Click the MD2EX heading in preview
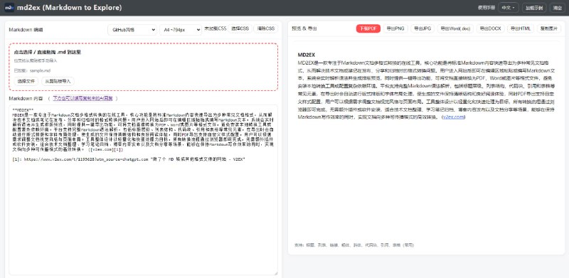The height and width of the screenshot is (278, 569). coord(307,55)
